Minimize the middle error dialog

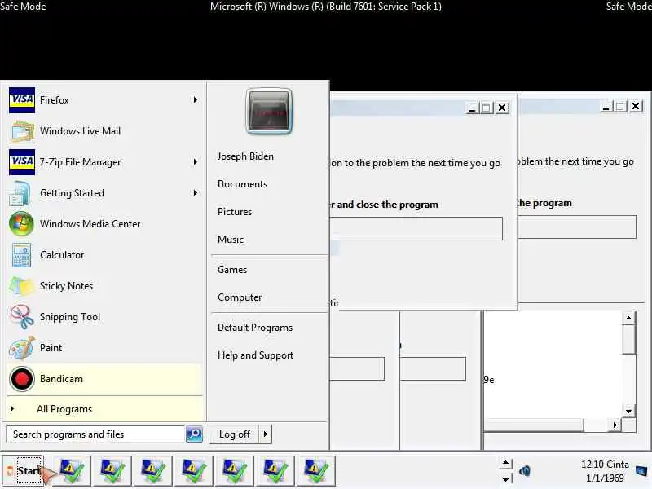click(472, 108)
